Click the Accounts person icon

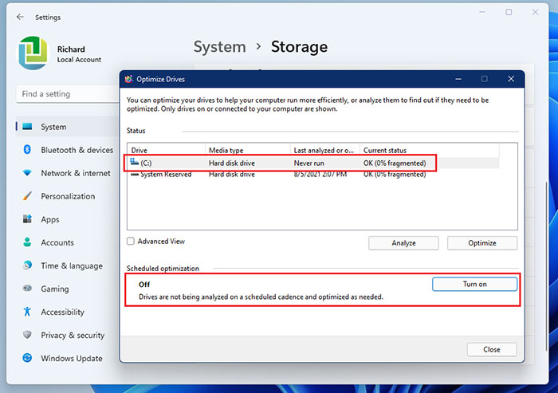click(26, 242)
